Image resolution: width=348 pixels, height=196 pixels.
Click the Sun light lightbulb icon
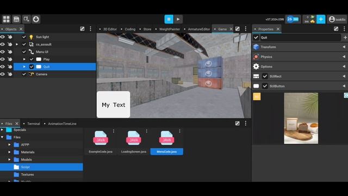point(31,37)
